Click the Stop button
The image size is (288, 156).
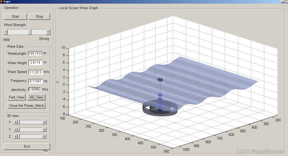pos(39,16)
